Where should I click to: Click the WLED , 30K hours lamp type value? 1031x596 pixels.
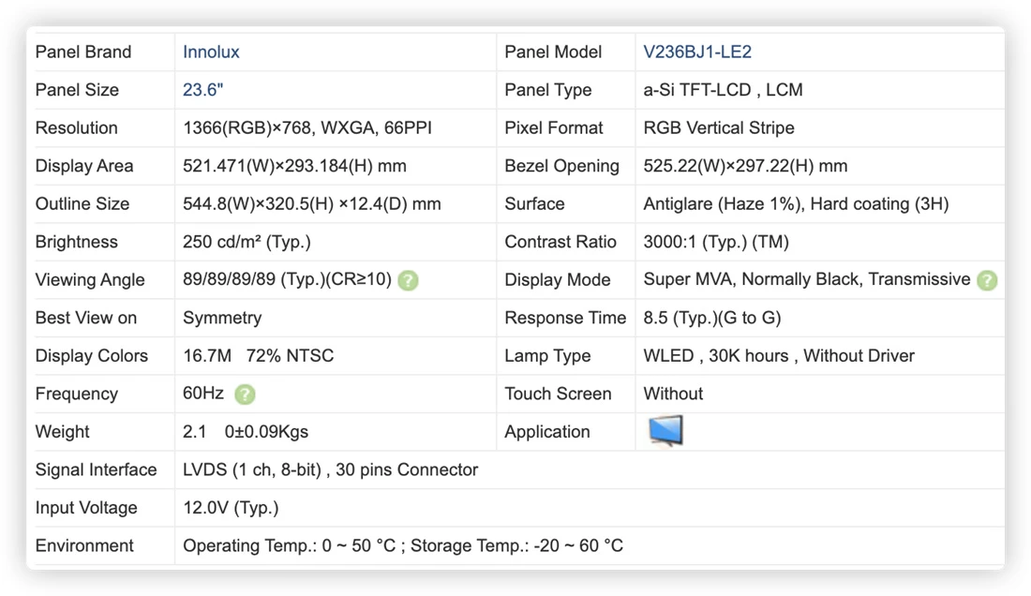(779, 355)
